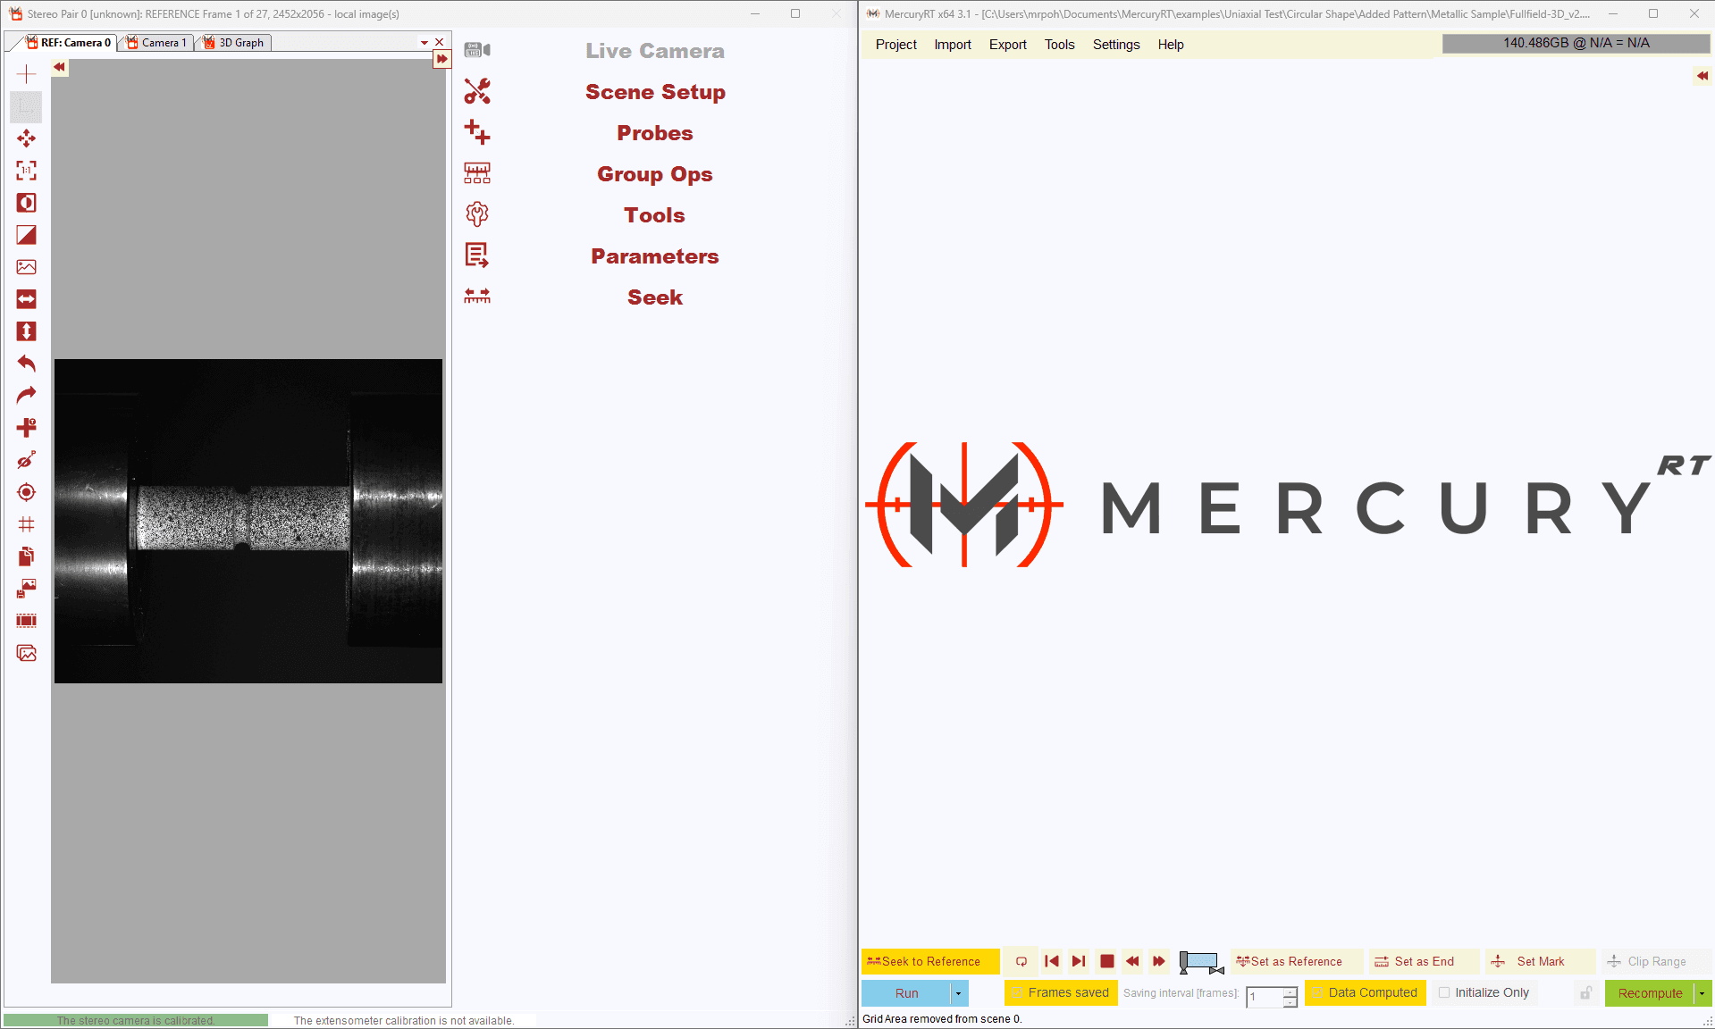1715x1029 pixels.
Task: Collapse the MercuryRT side panel arrow
Action: click(x=1702, y=76)
